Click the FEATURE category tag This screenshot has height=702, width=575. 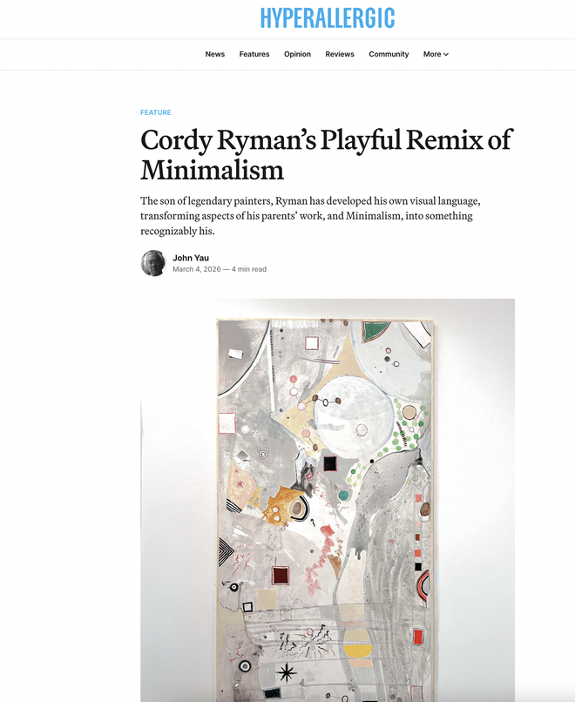tap(156, 112)
